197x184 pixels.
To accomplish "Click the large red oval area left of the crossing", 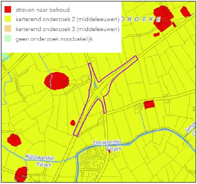I will point(57,81).
